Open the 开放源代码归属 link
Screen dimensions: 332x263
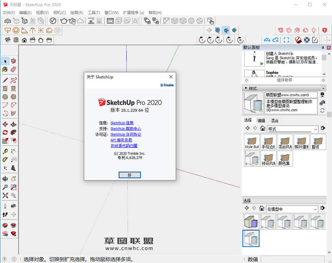124,146
